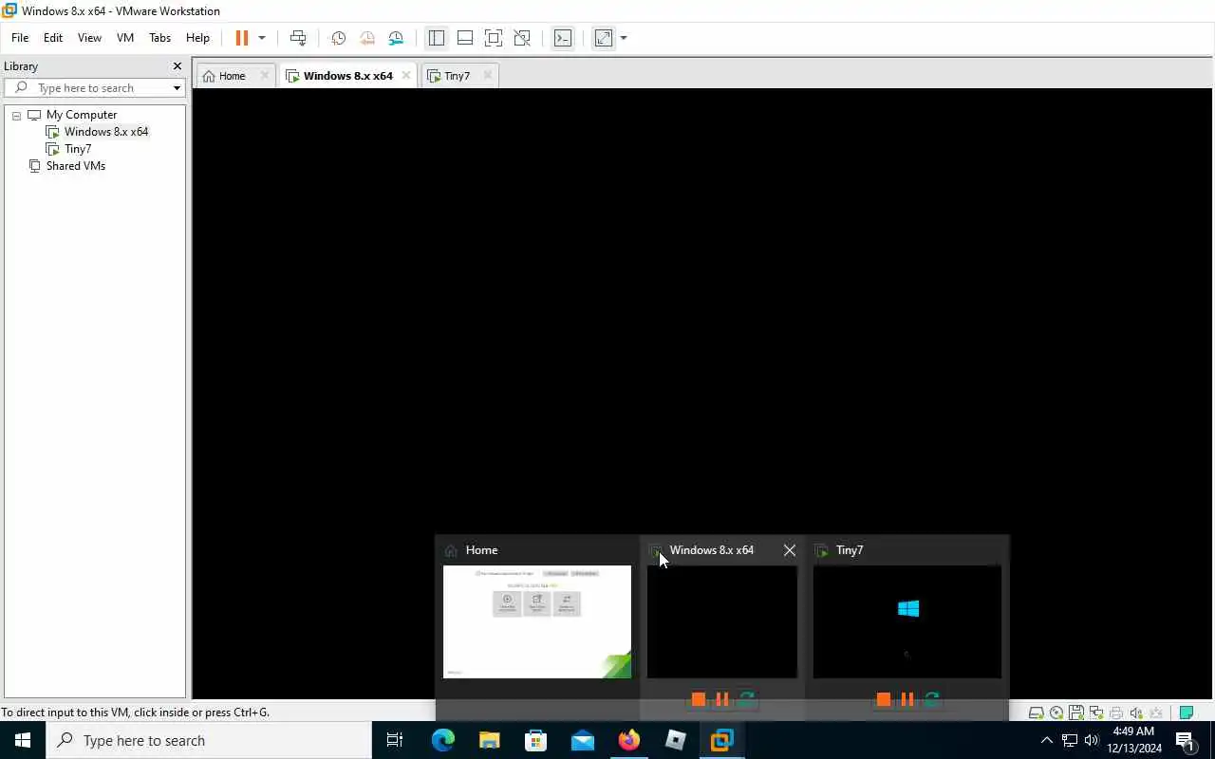Click the Windows taskbar search box

click(209, 740)
